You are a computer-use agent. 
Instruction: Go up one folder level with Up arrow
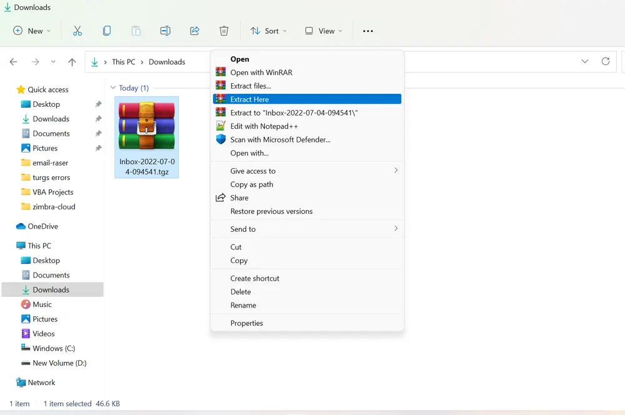(72, 62)
